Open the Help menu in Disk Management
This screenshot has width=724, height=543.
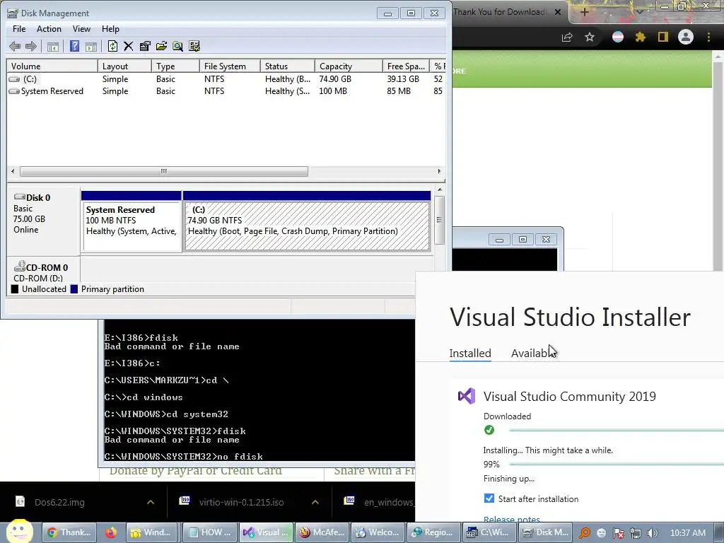tap(110, 28)
